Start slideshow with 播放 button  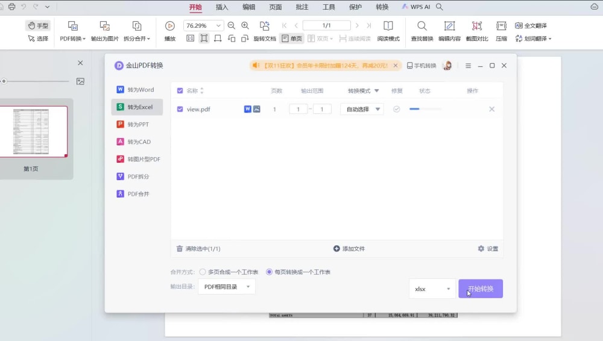coord(170,31)
